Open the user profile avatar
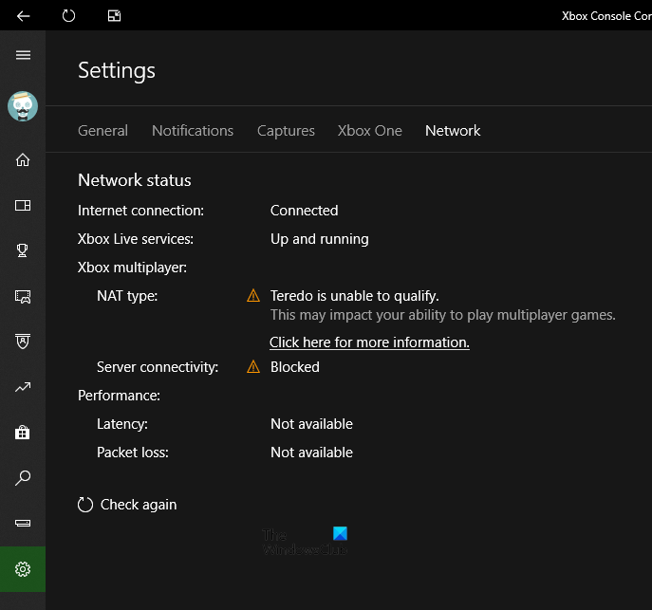 pos(23,106)
